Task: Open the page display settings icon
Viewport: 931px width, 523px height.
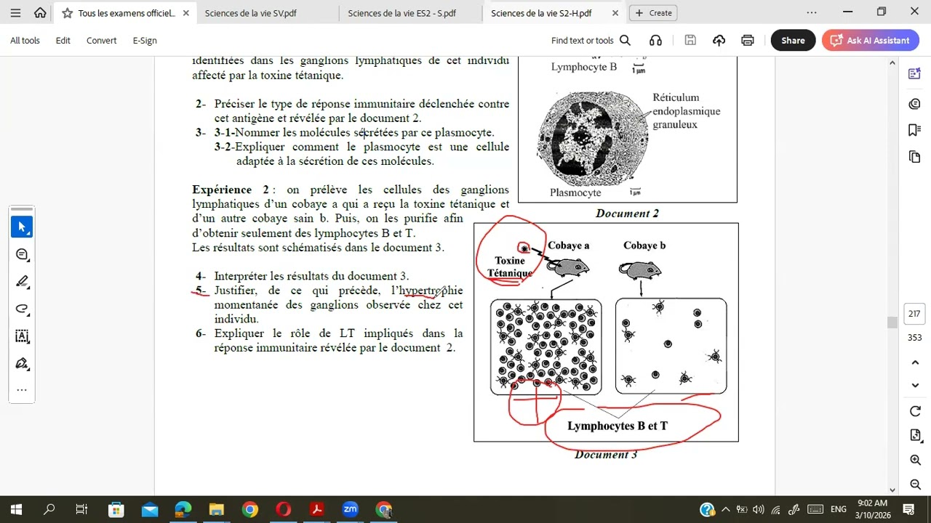Action: pos(915,435)
